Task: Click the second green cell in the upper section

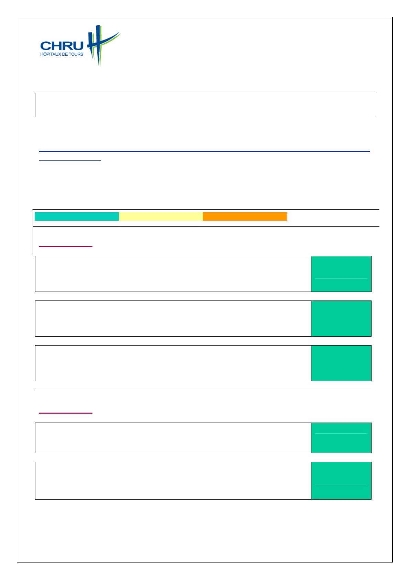Action: [x=341, y=318]
